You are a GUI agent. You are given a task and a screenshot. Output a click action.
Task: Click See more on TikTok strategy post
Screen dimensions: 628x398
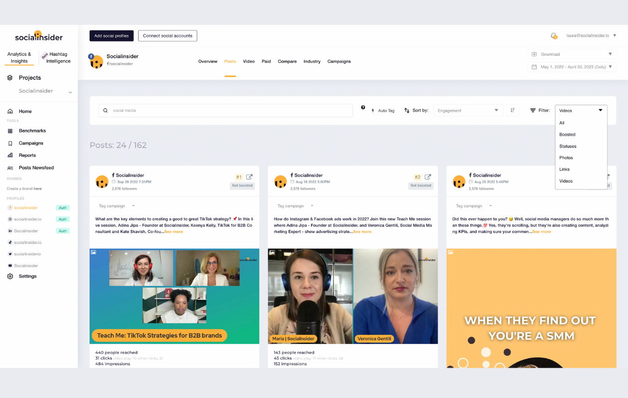173,231
